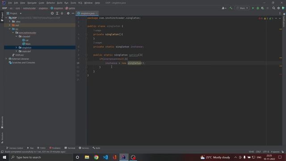This screenshot has height=161, width=286.
Task: Collapse the OOP project root node
Action: pos(6,18)
